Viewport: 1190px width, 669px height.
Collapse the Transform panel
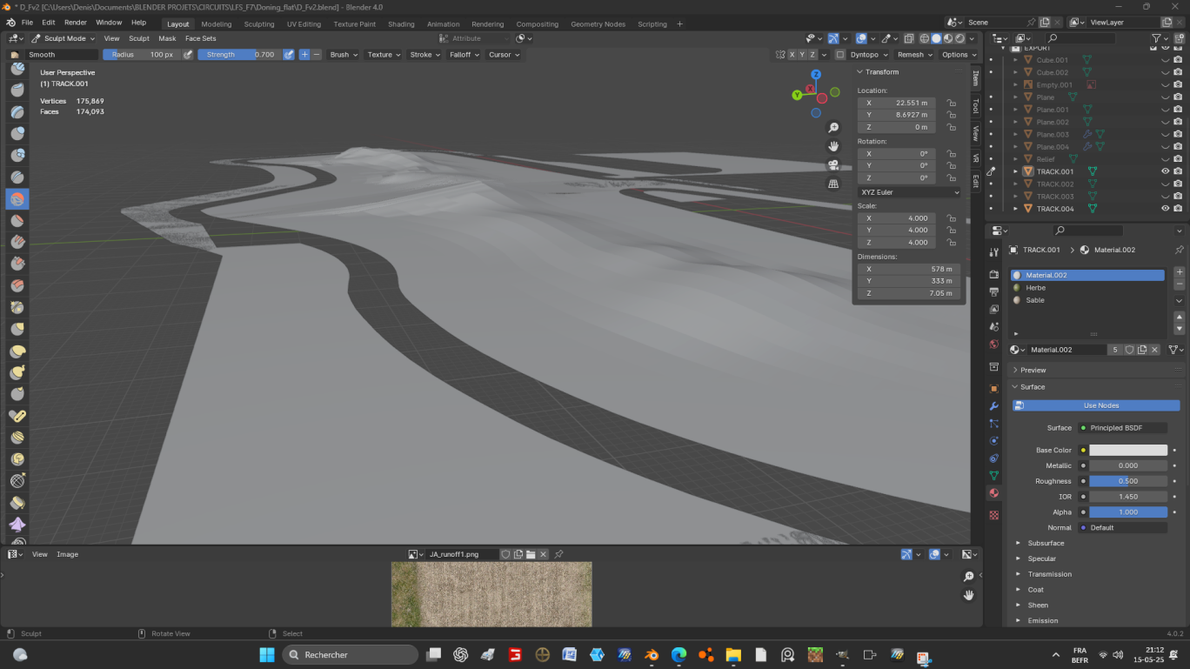[x=881, y=72]
